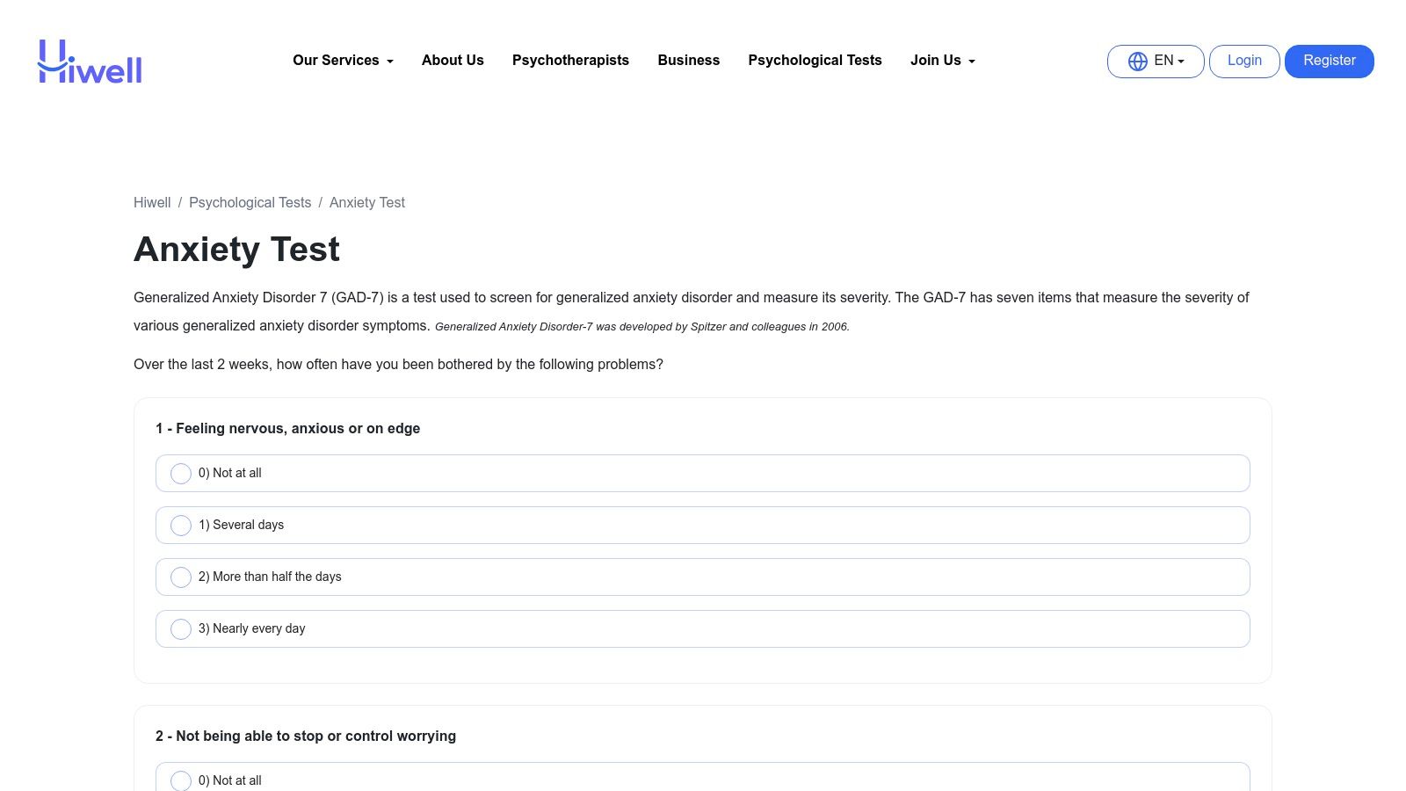Click the Login button
1406x791 pixels.
pos(1243,61)
